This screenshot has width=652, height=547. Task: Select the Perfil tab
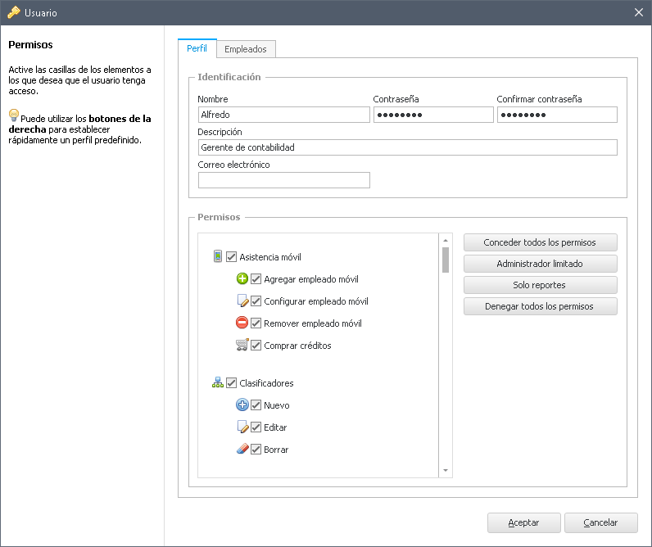(x=197, y=48)
